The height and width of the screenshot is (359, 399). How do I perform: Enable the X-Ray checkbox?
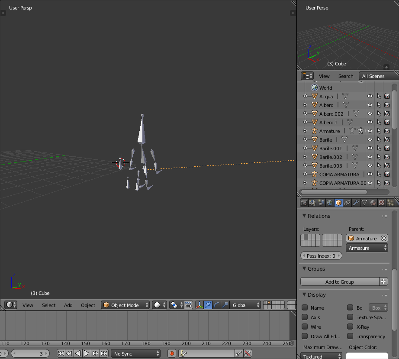[351, 327]
